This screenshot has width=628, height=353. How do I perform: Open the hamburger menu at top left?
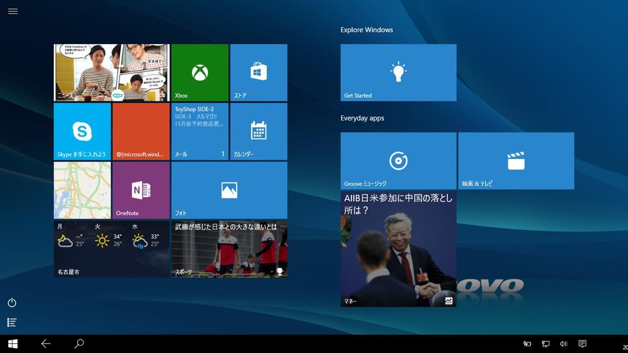pos(13,11)
